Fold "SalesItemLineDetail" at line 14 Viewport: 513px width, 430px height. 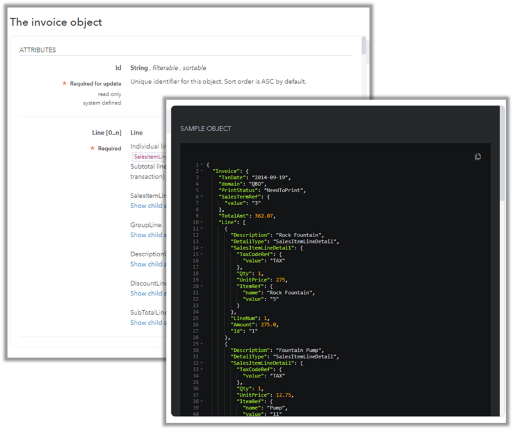click(201, 247)
